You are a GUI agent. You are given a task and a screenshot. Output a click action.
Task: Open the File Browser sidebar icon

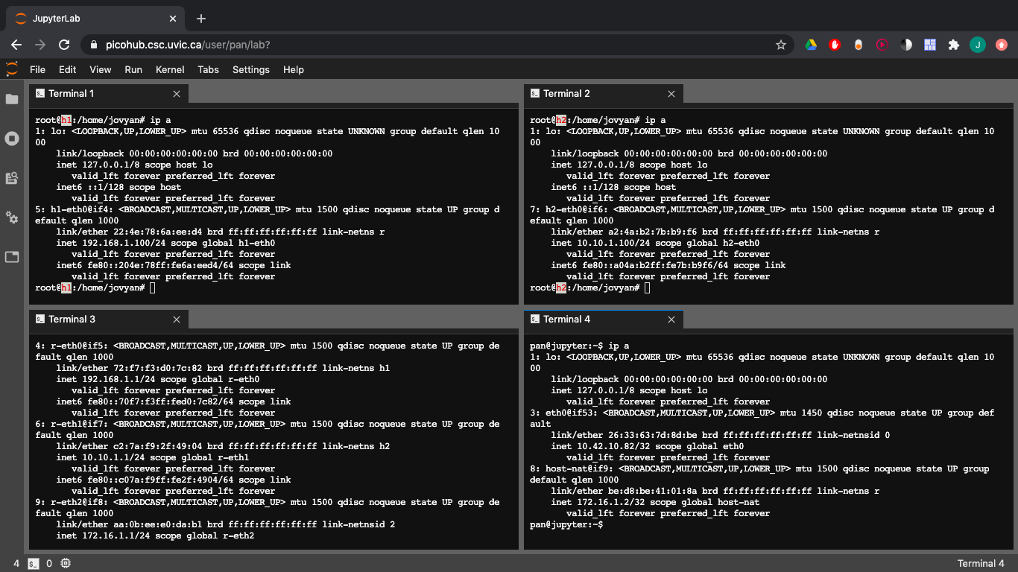click(12, 99)
